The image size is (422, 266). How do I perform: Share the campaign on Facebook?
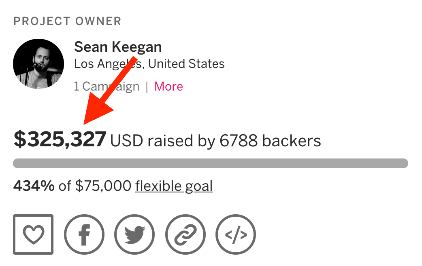84,234
